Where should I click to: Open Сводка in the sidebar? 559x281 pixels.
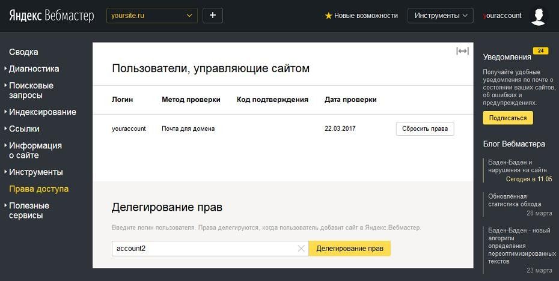point(23,52)
